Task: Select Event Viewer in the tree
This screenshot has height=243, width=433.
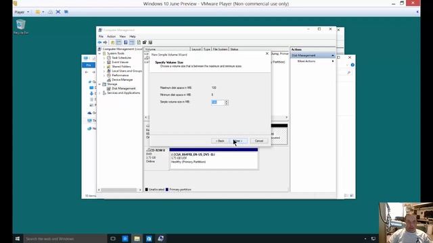Action: tap(120, 62)
